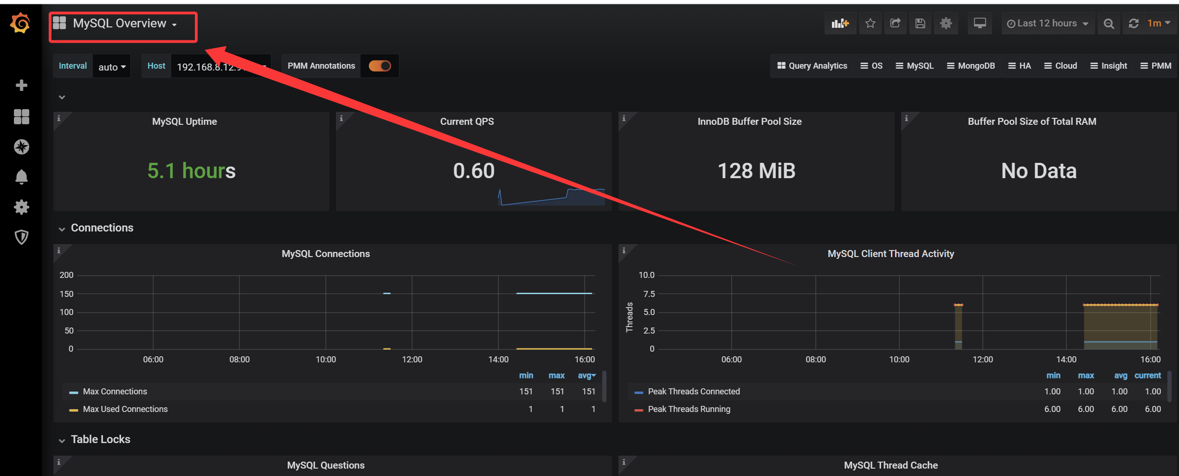Open the MySQL dashboards menu
1179x476 pixels.
(x=915, y=66)
